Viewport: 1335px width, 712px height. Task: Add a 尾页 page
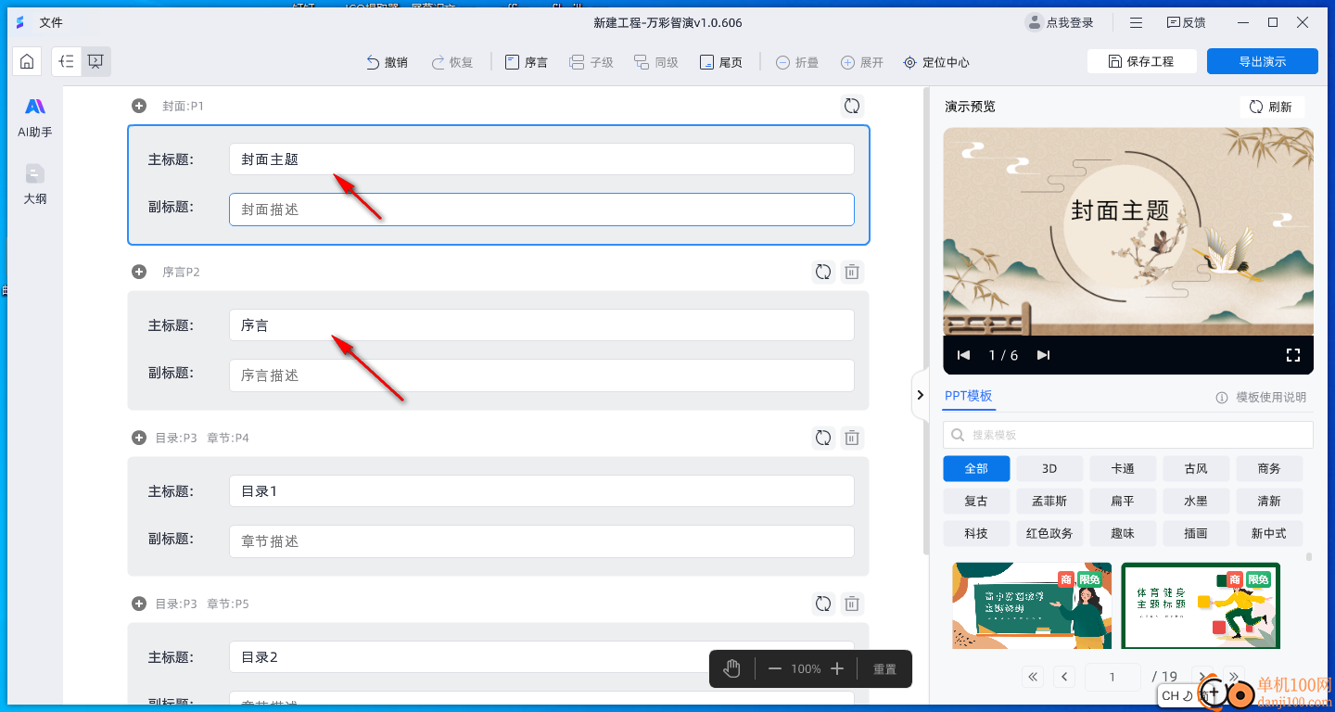coord(721,62)
